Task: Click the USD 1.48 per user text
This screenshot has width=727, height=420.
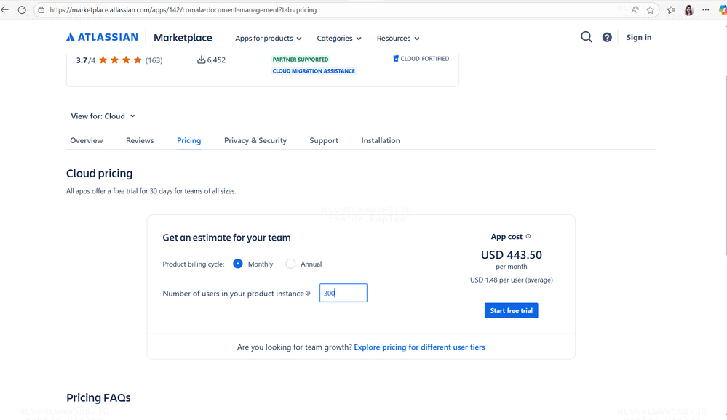Action: click(512, 280)
